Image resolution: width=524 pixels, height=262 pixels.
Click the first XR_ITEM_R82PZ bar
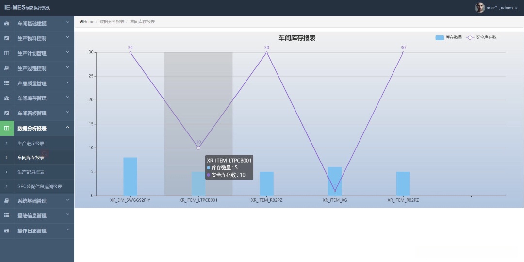click(x=267, y=183)
